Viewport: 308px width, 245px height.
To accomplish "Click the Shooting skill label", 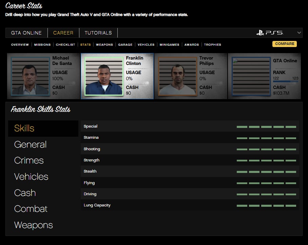I will 92,149.
